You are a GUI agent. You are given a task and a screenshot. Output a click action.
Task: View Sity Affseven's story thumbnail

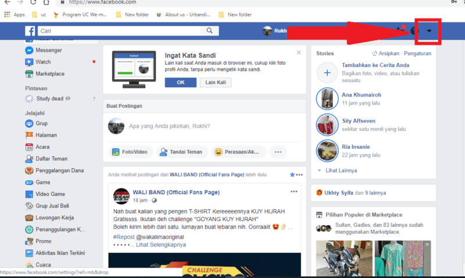[x=327, y=125]
